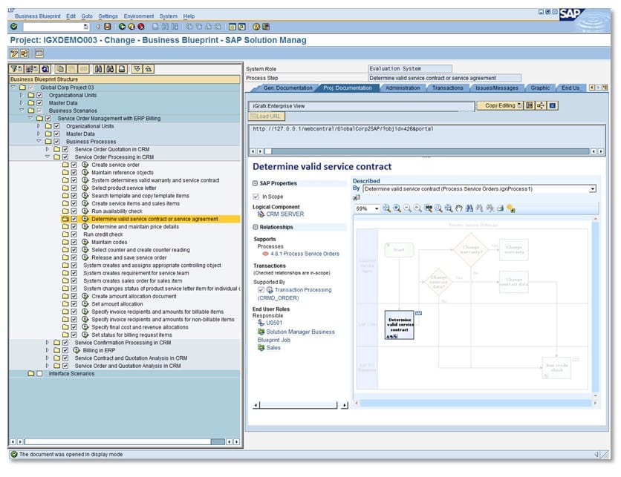621x477 pixels.
Task: Click the yellow lightbulb icon in diagram toolbar
Action: (x=511, y=208)
